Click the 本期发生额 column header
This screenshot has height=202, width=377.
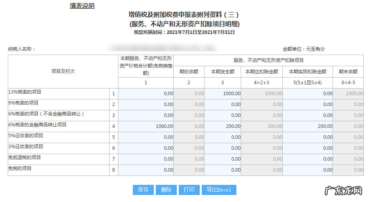pos(223,71)
